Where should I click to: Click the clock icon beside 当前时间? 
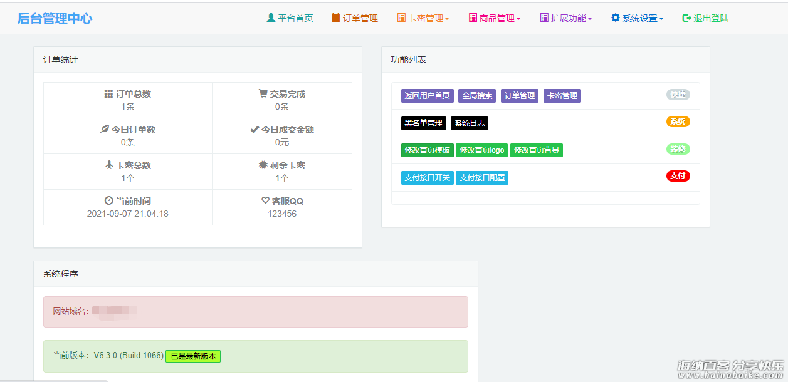[x=108, y=201]
